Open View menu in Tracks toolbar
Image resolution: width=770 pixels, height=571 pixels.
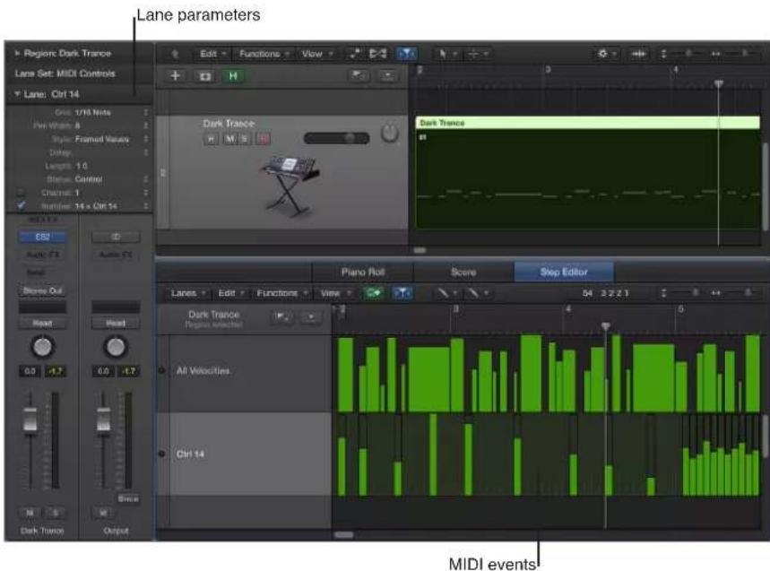pyautogui.click(x=317, y=54)
